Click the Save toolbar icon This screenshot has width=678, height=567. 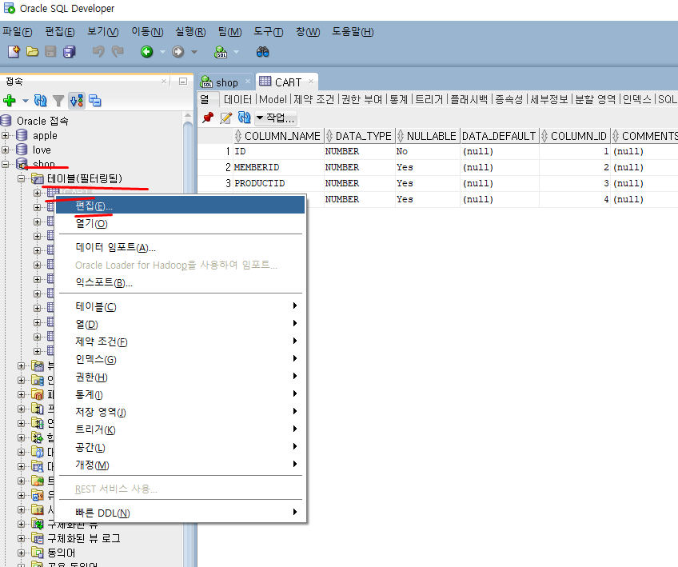tap(50, 52)
